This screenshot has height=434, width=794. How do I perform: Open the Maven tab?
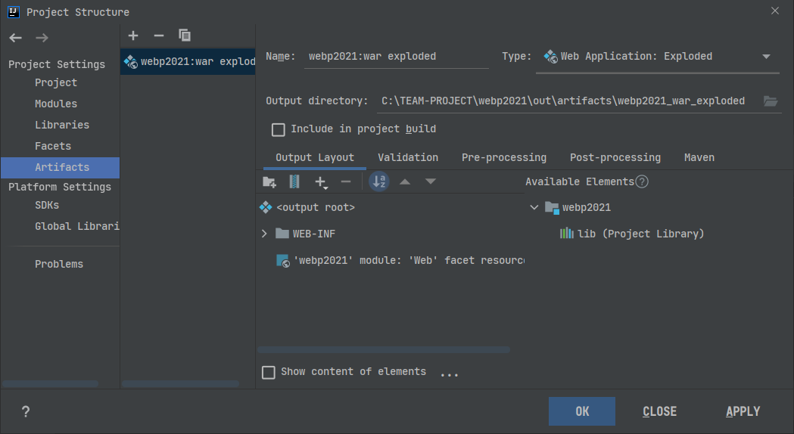[x=699, y=158]
